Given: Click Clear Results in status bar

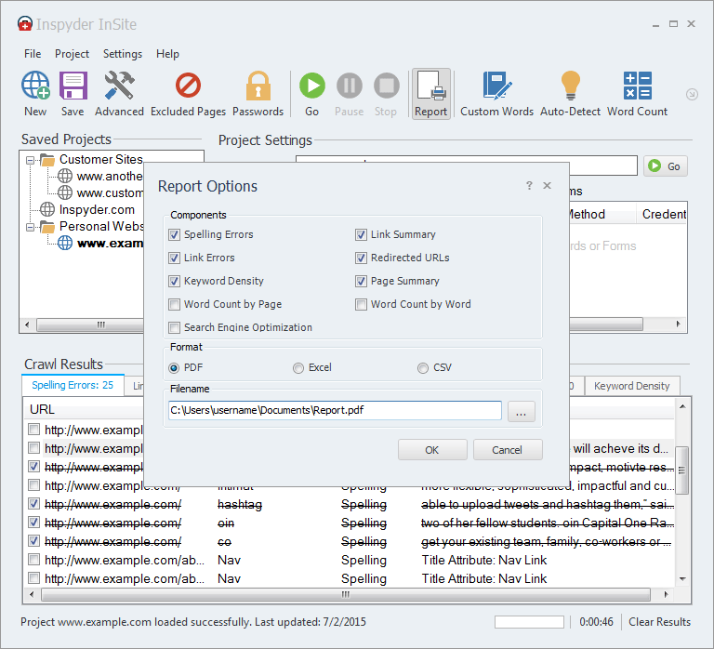Looking at the screenshot, I should [659, 622].
